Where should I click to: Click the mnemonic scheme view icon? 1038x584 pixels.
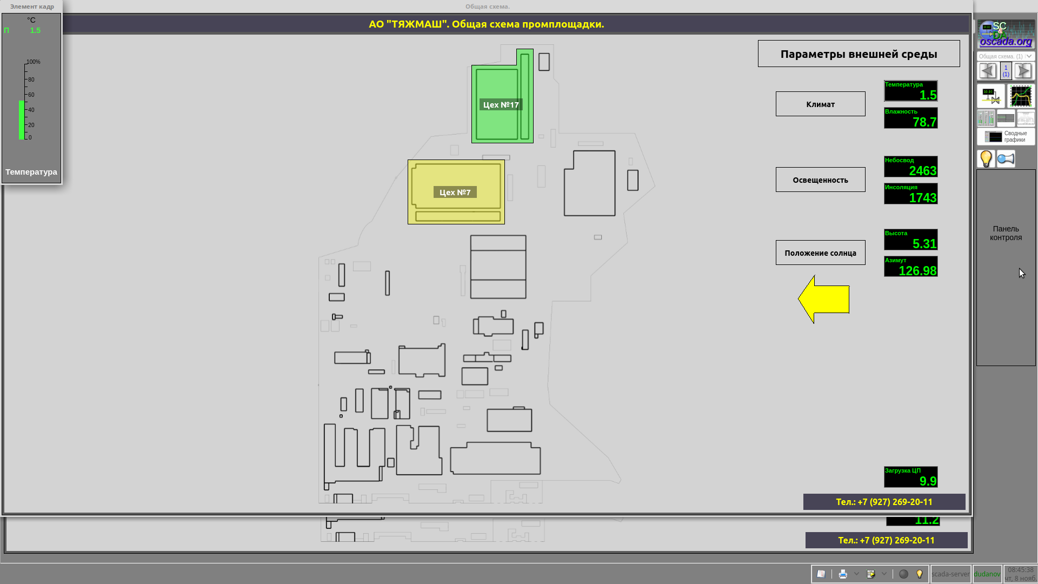tap(990, 96)
